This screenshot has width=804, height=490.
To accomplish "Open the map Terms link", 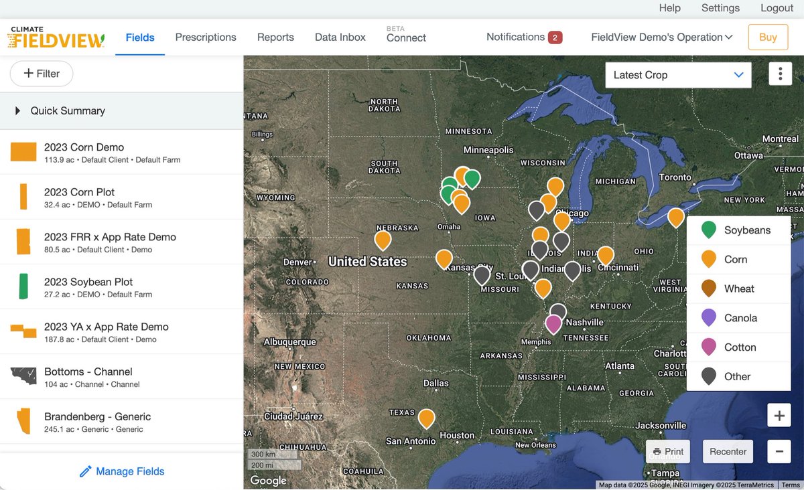I will coord(791,485).
